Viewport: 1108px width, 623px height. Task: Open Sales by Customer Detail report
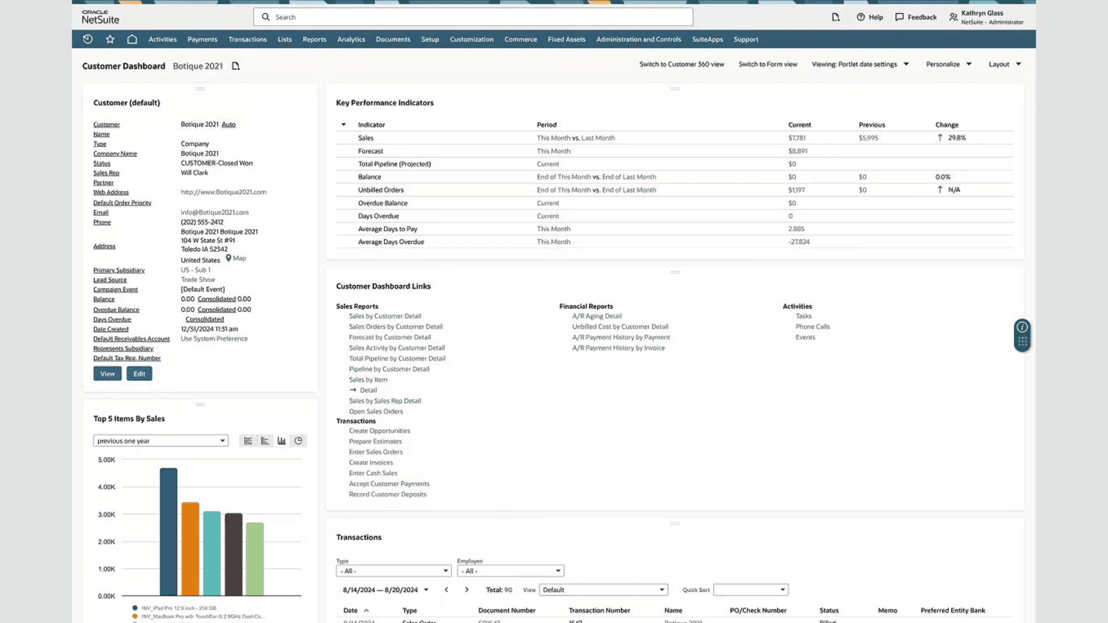coord(385,316)
